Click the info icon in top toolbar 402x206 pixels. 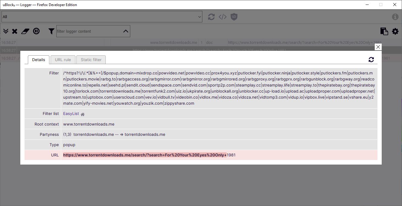395,17
